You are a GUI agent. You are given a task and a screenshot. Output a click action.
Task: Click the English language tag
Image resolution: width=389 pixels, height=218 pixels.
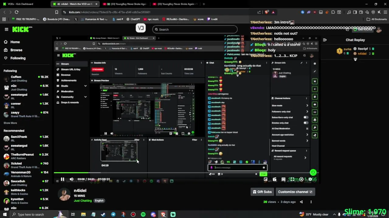pos(99,200)
